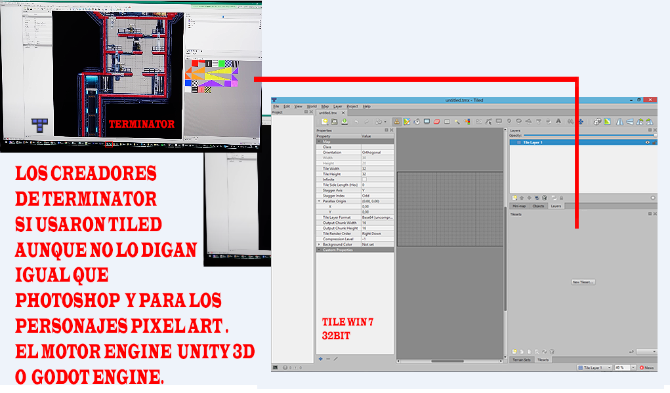Open the Edit menu in Tiled
The width and height of the screenshot is (670, 393).
pos(286,106)
